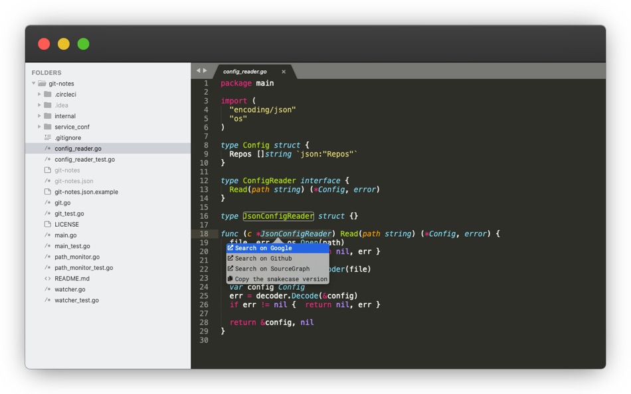Go to next tab with right arrow
The height and width of the screenshot is (394, 631).
point(205,70)
